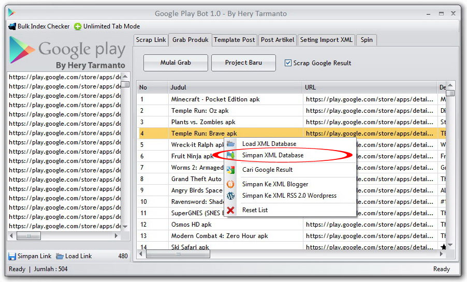
Task: Select row Temple Run: Oz apk
Action: 291,111
